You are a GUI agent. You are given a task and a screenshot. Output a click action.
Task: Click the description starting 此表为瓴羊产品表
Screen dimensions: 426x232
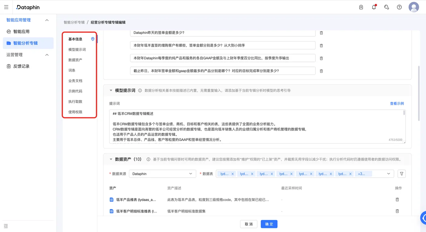(218, 200)
